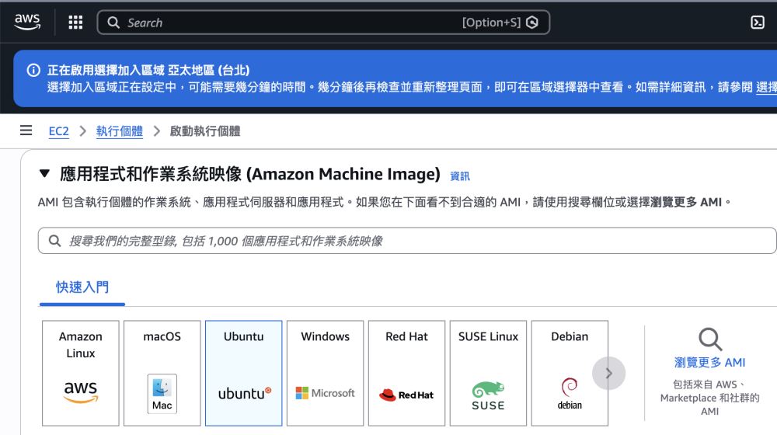
Task: Open the AWS services grid menu
Action: click(x=75, y=23)
